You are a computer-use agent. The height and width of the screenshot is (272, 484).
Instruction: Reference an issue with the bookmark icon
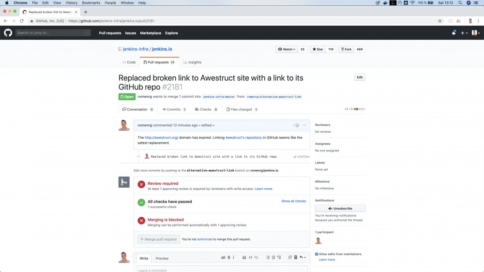coord(296,257)
